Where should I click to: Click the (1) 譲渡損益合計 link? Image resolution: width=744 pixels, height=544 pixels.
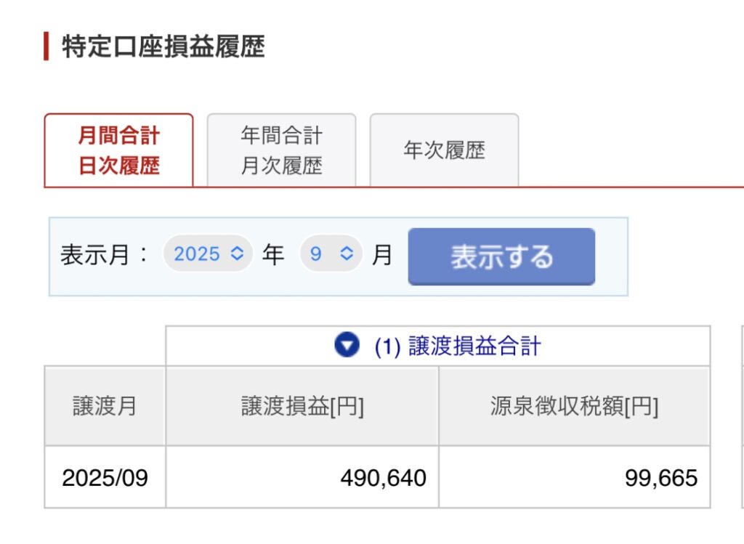click(458, 346)
